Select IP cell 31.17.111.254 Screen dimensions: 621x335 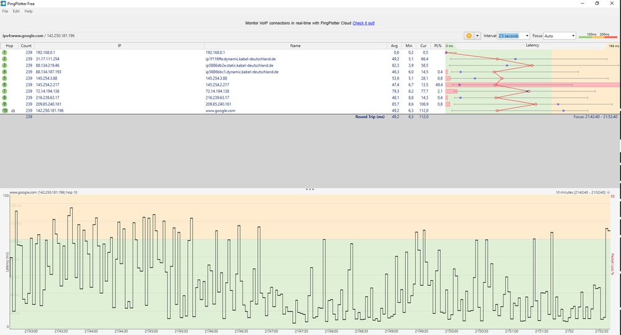click(x=47, y=58)
